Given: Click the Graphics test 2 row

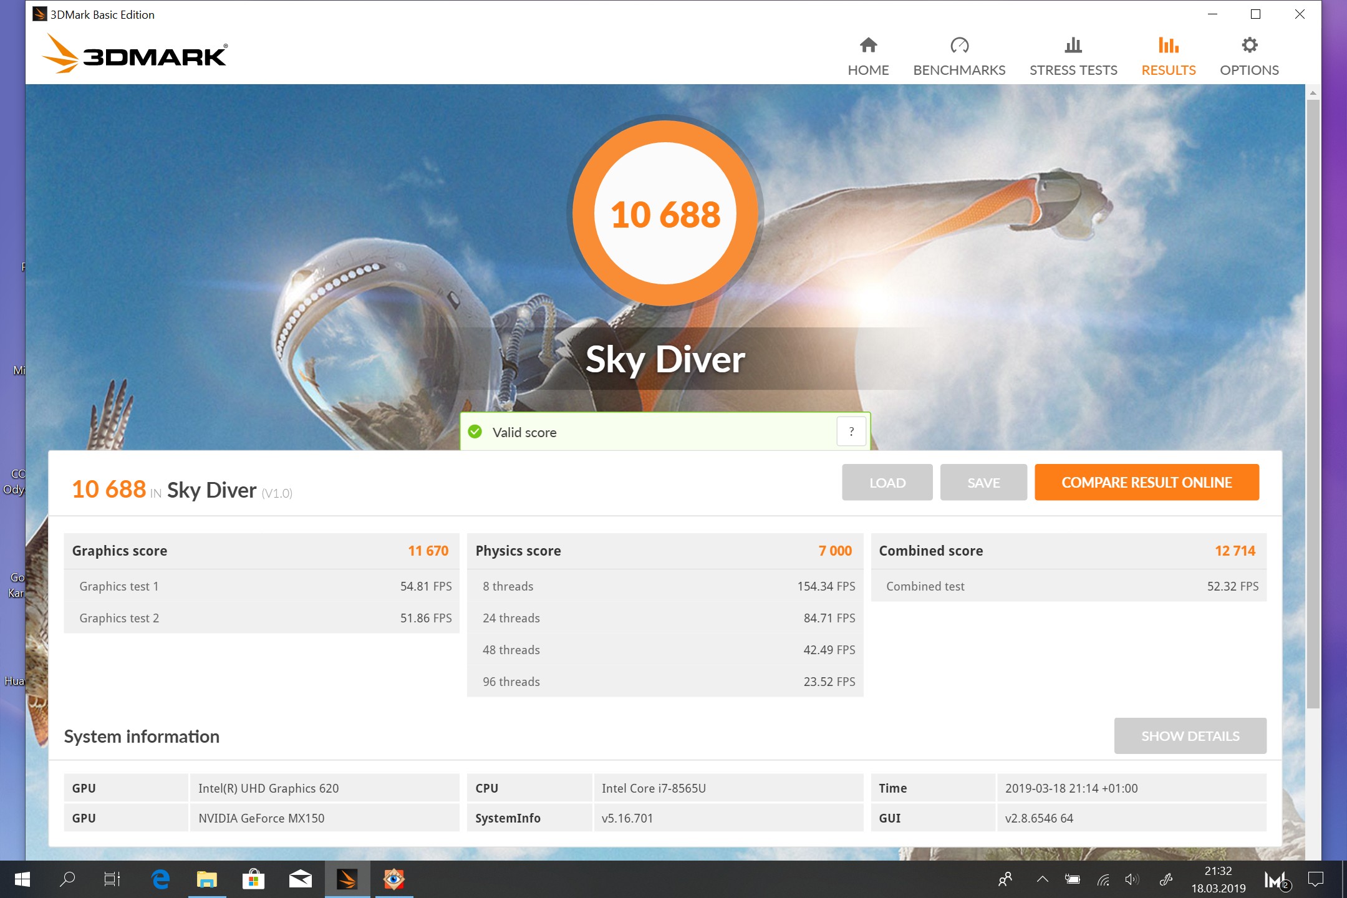Looking at the screenshot, I should (261, 618).
